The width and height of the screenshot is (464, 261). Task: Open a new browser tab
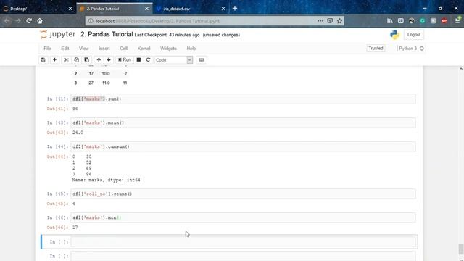pos(235,8)
